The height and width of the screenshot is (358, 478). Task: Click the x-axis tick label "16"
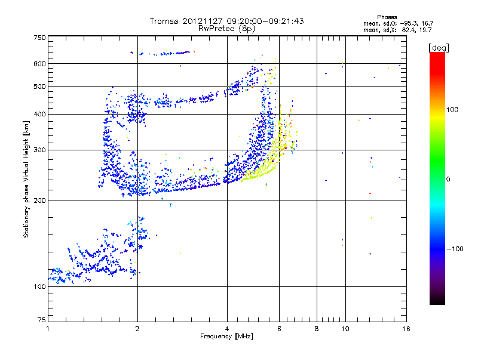coord(406,329)
